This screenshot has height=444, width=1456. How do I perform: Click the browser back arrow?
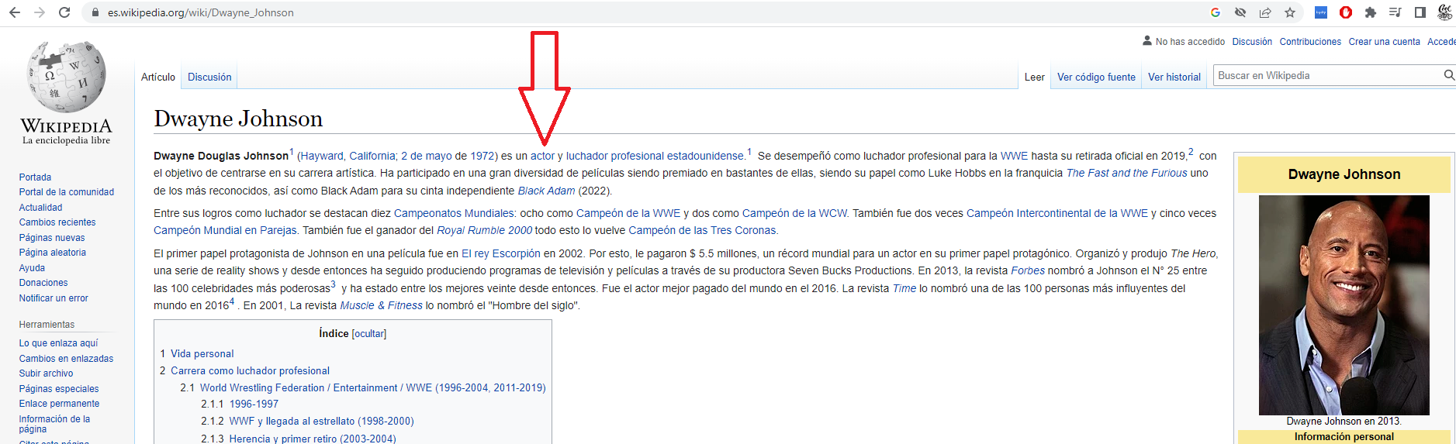pos(15,12)
